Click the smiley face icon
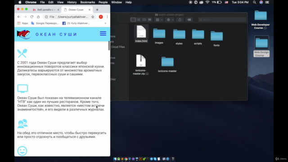 tap(22, 151)
